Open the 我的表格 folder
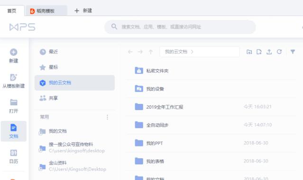The height and width of the screenshot is (180, 303). (211, 161)
